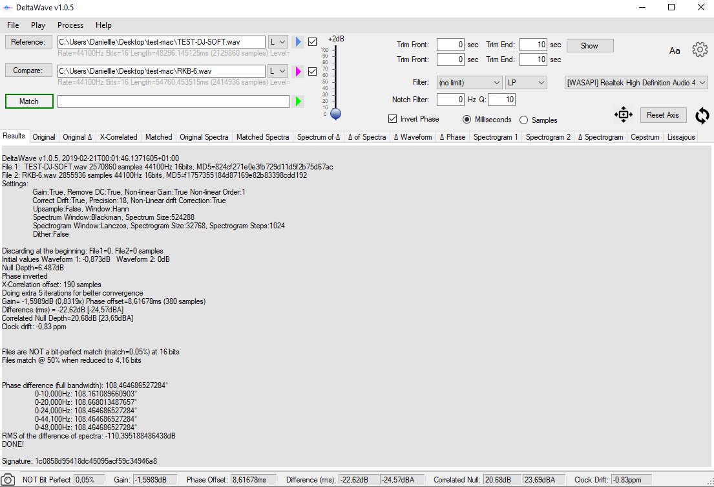The height and width of the screenshot is (487, 714).
Task: Click the volume slider knob
Action: (335, 113)
